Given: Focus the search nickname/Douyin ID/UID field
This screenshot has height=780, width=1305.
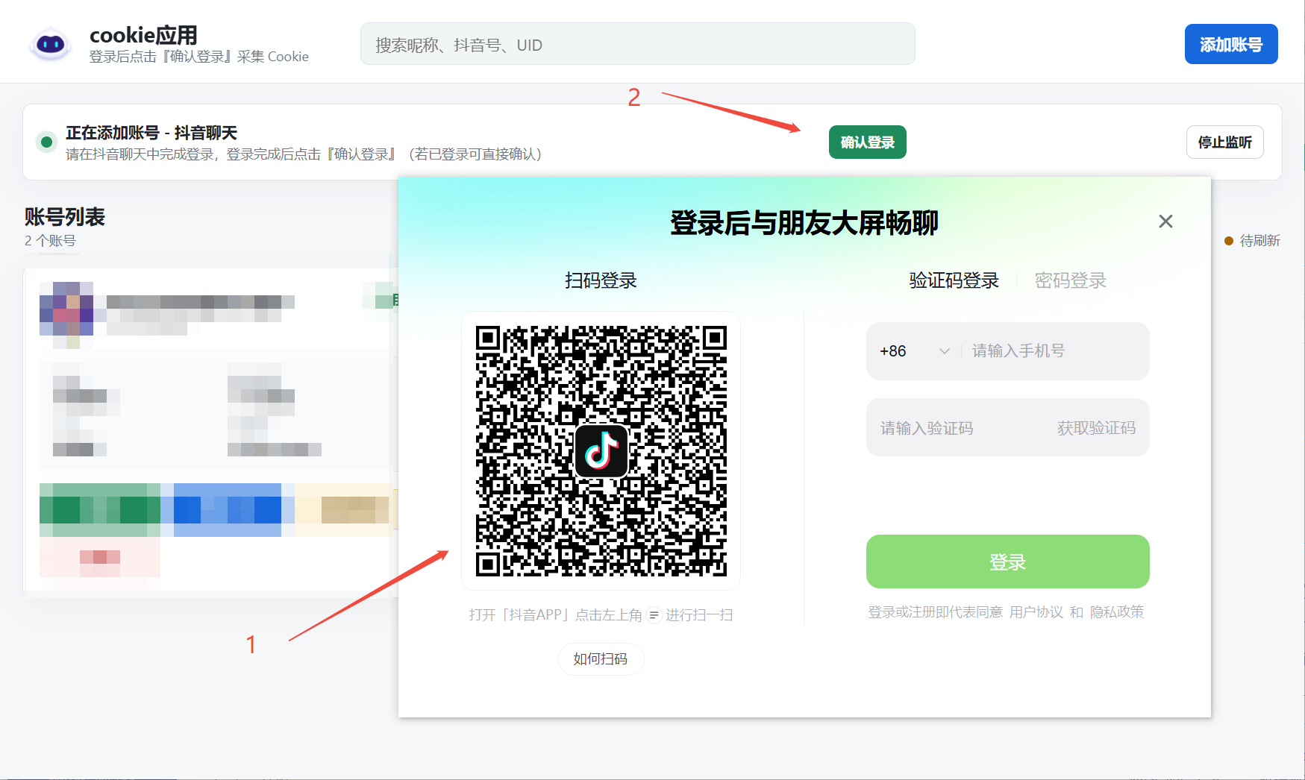Looking at the screenshot, I should point(637,44).
